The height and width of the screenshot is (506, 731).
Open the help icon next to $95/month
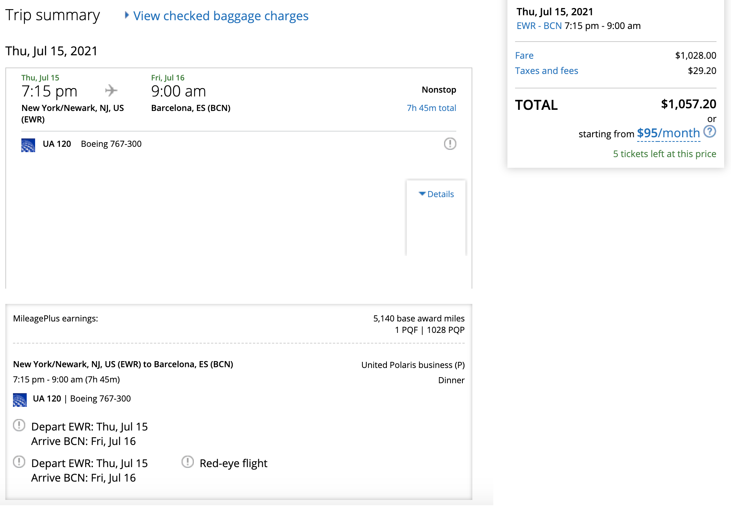coord(710,132)
